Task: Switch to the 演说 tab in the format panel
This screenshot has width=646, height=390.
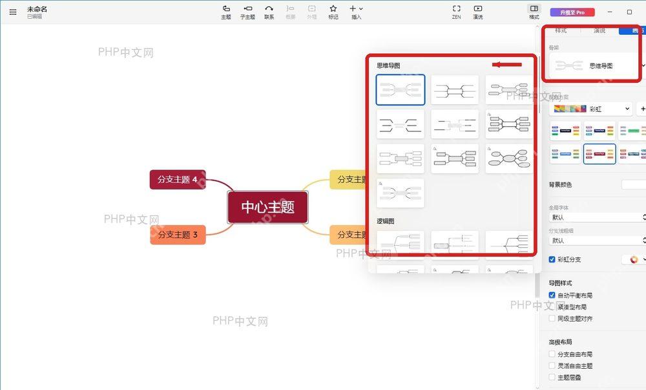Action: pos(599,30)
